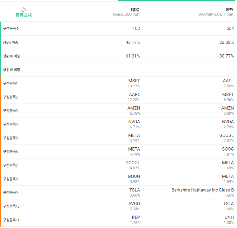
Task: Click the 6.96% weight value
Action: pos(229,100)
